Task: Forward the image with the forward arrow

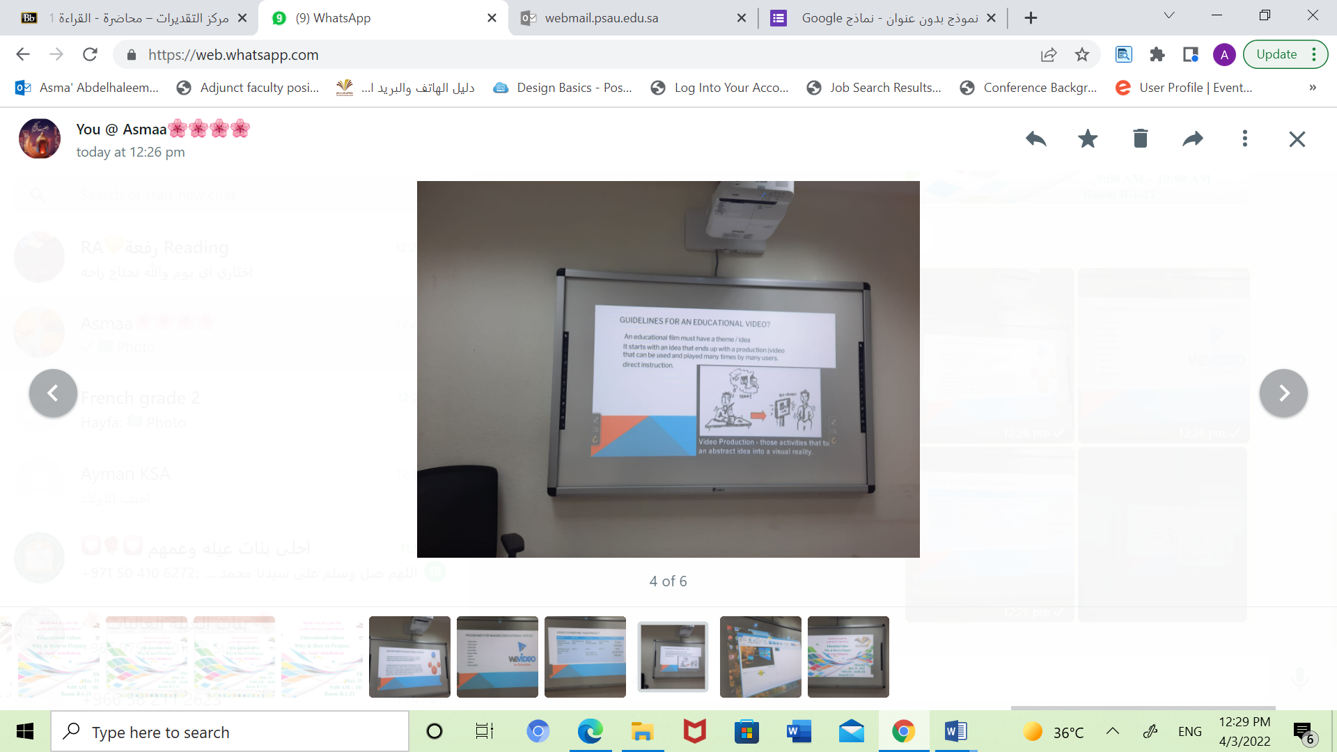Action: [1193, 139]
